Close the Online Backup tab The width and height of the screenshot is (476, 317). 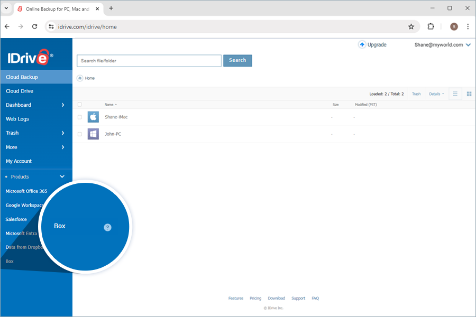point(97,9)
